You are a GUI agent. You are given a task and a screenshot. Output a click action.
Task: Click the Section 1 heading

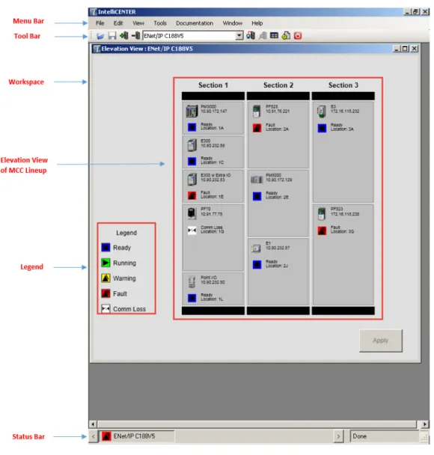(x=213, y=85)
